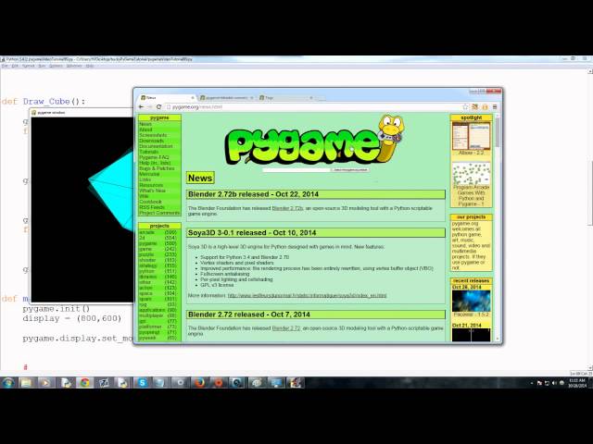Click the pygame.org address bar
Viewport: 593px width, 444px height.
point(312,107)
